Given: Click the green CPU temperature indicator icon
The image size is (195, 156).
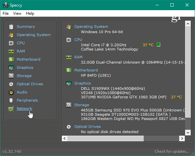Looking at the screenshot, I should 158,45.
